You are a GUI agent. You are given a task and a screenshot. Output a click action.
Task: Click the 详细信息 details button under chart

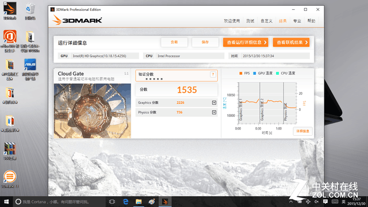point(302,131)
